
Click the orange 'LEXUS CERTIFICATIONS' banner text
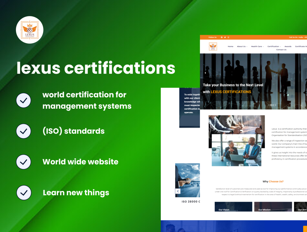click(231, 92)
